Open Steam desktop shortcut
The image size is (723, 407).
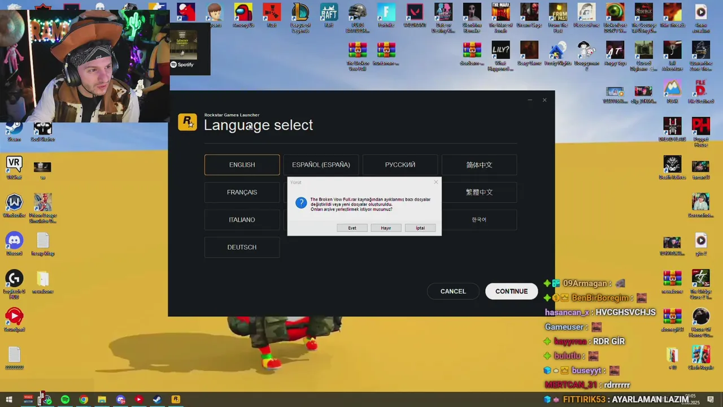14,130
